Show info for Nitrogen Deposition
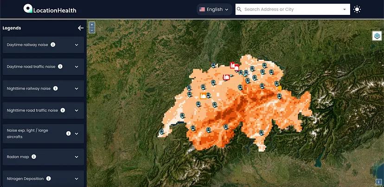This screenshot has width=384, height=187. pyautogui.click(x=49, y=179)
